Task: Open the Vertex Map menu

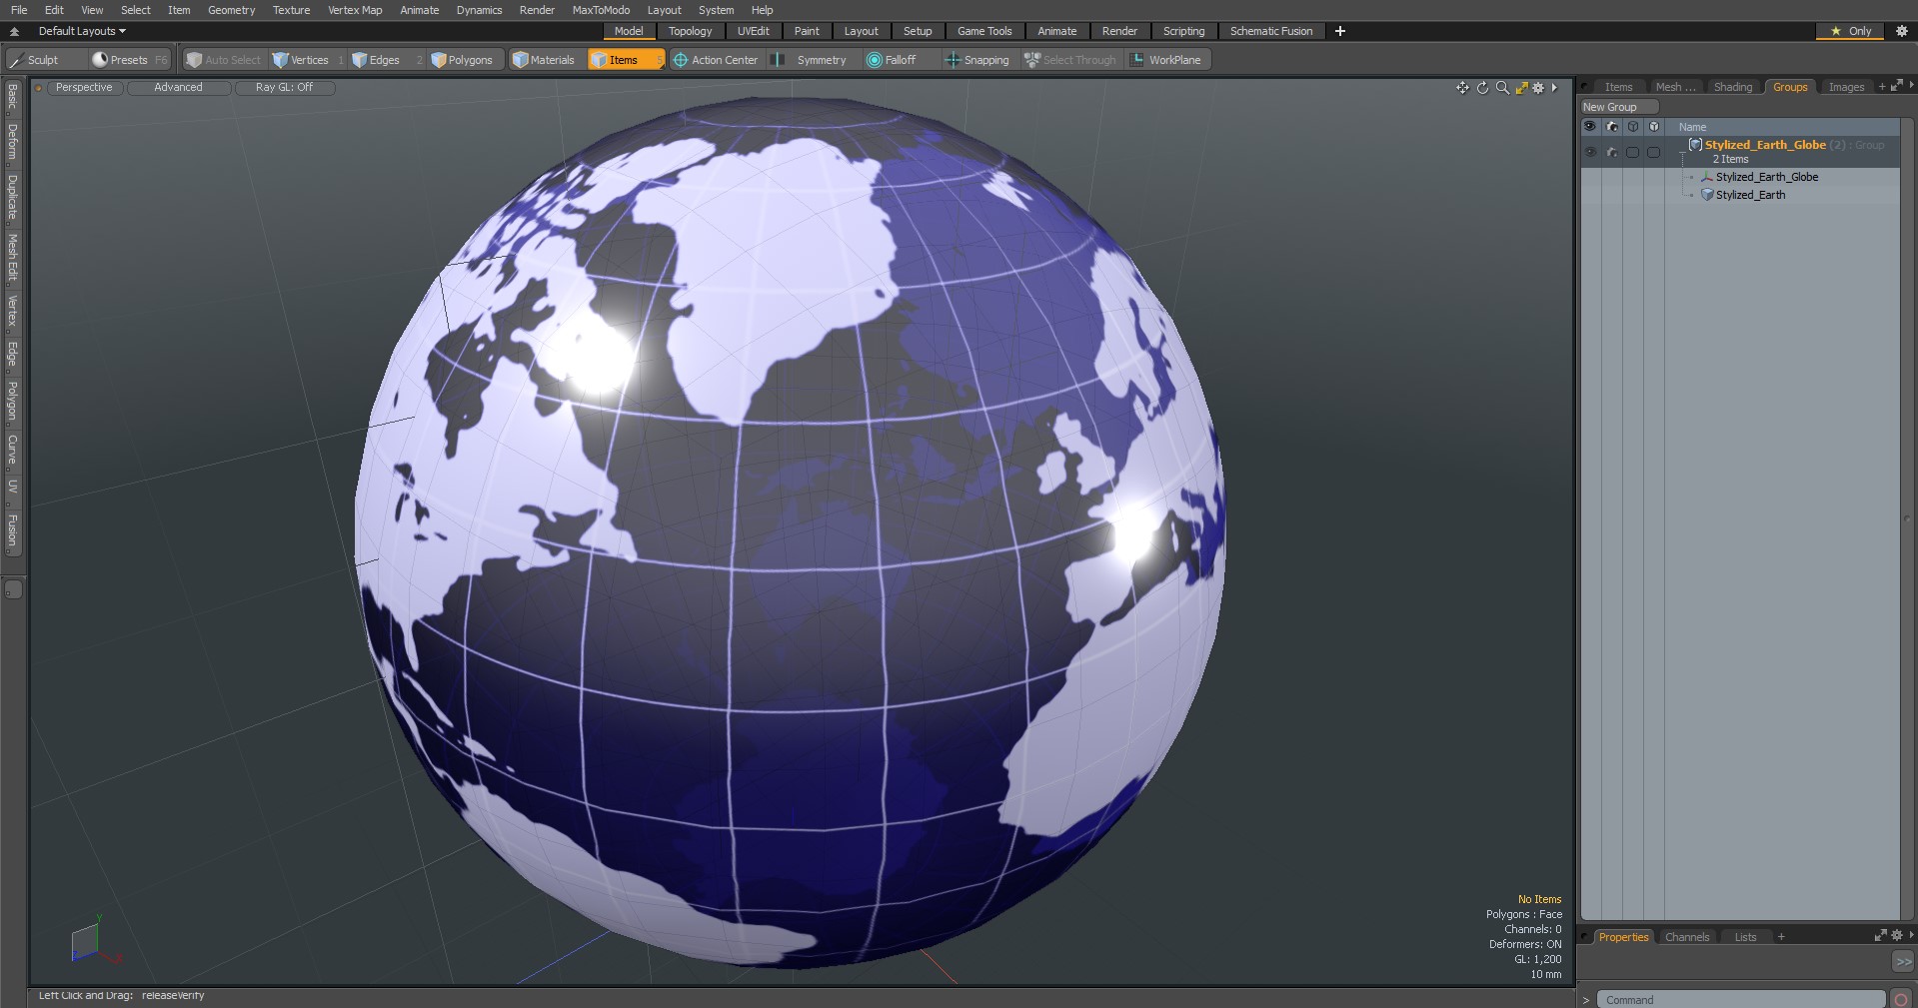Action: point(355,10)
